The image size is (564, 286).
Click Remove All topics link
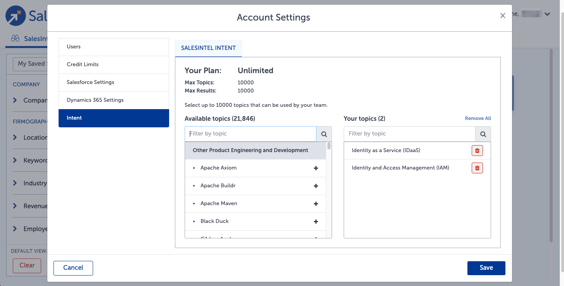(478, 118)
